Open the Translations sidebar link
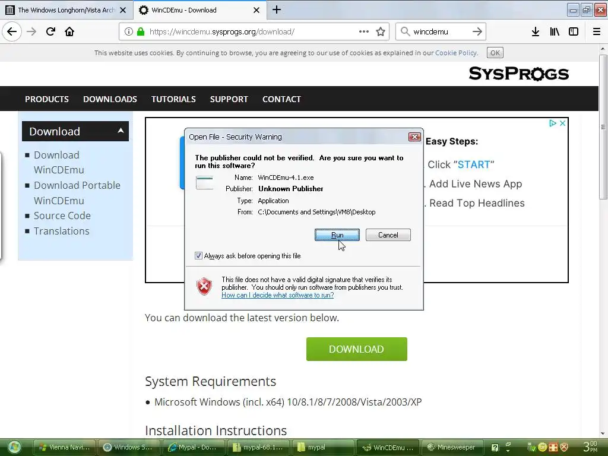The width and height of the screenshot is (608, 456). click(x=61, y=231)
